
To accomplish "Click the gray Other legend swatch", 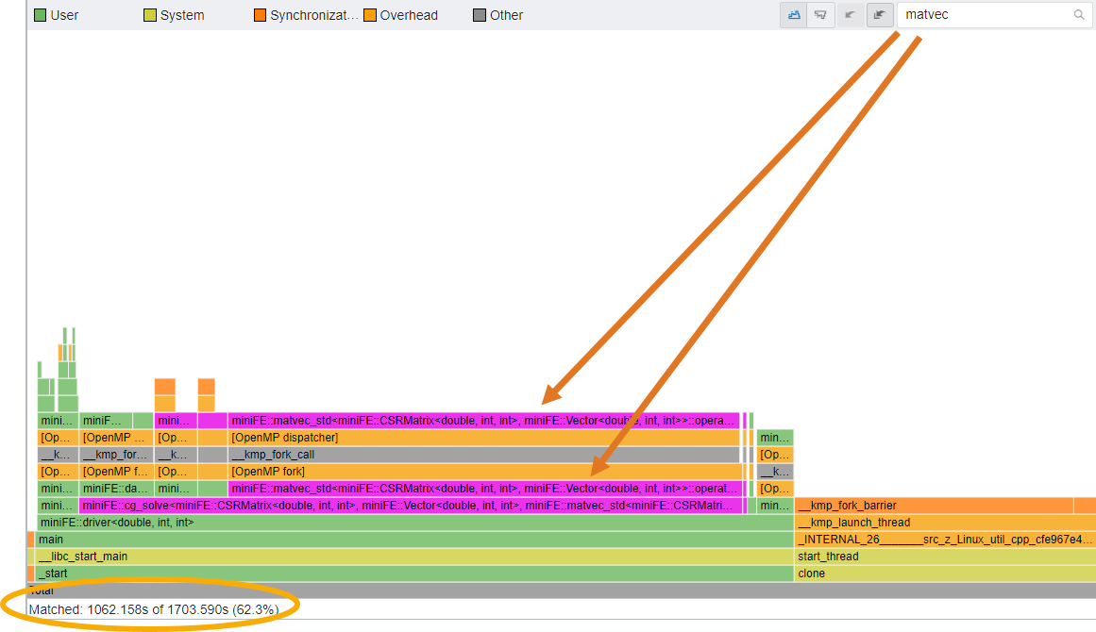I will coord(480,15).
